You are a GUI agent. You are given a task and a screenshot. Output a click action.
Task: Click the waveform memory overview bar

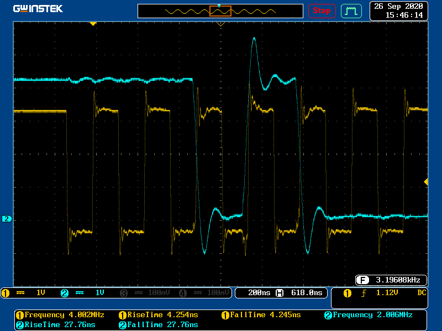tap(220, 11)
